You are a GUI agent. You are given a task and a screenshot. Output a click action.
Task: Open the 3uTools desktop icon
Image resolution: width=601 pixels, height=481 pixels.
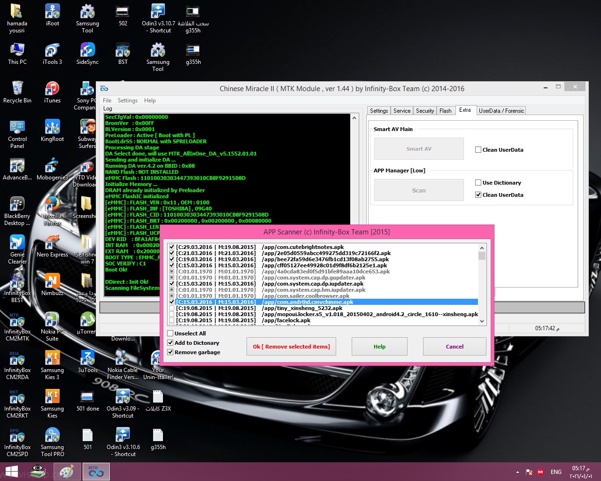click(88, 362)
